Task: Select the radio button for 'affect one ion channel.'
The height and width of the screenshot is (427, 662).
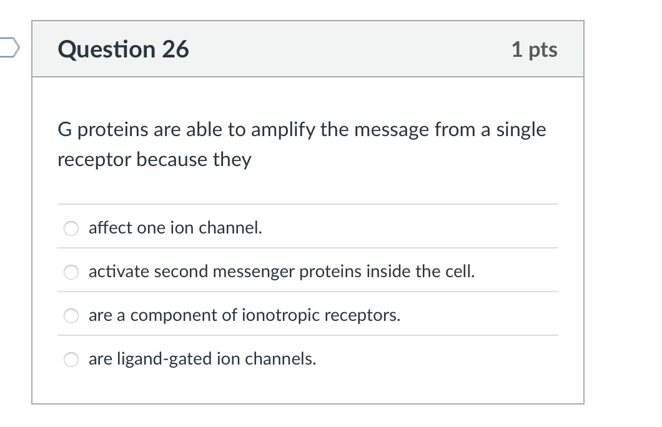Action: point(71,228)
